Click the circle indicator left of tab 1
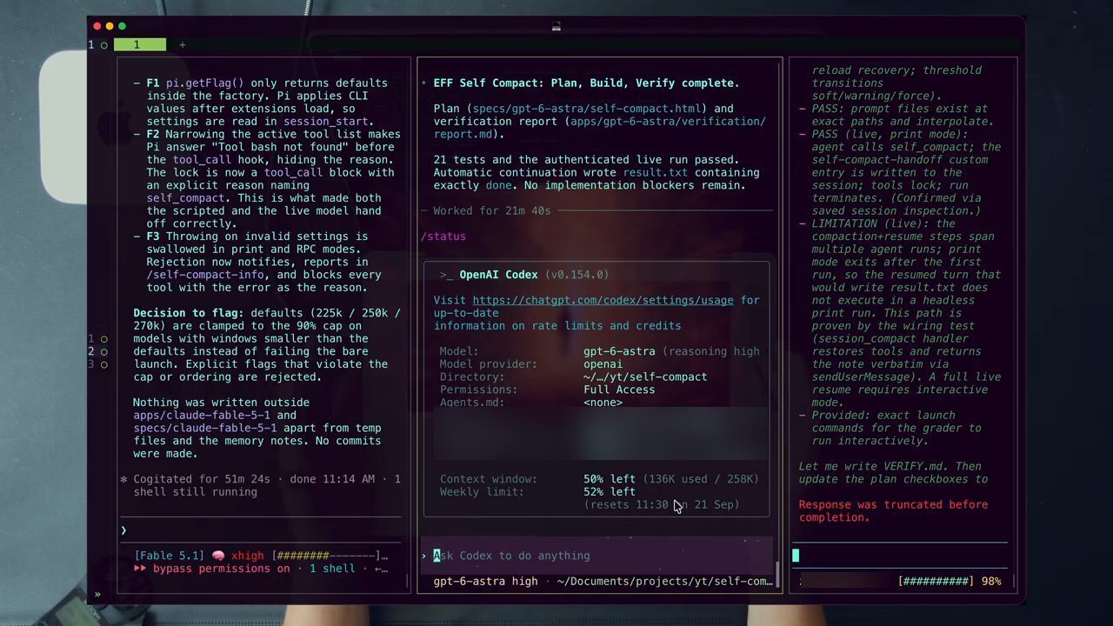This screenshot has height=626, width=1113. pyautogui.click(x=104, y=44)
